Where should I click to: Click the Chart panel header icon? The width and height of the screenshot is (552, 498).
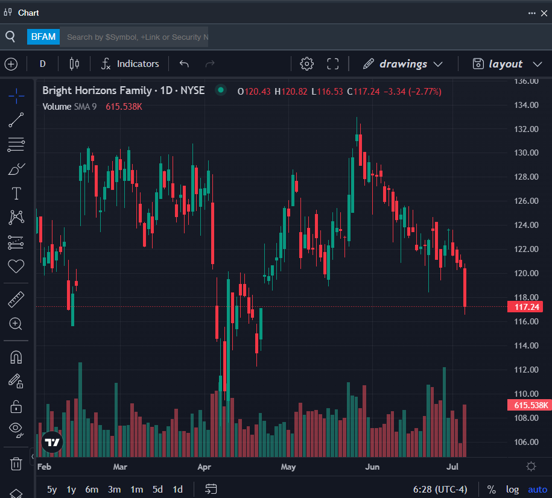(x=8, y=12)
